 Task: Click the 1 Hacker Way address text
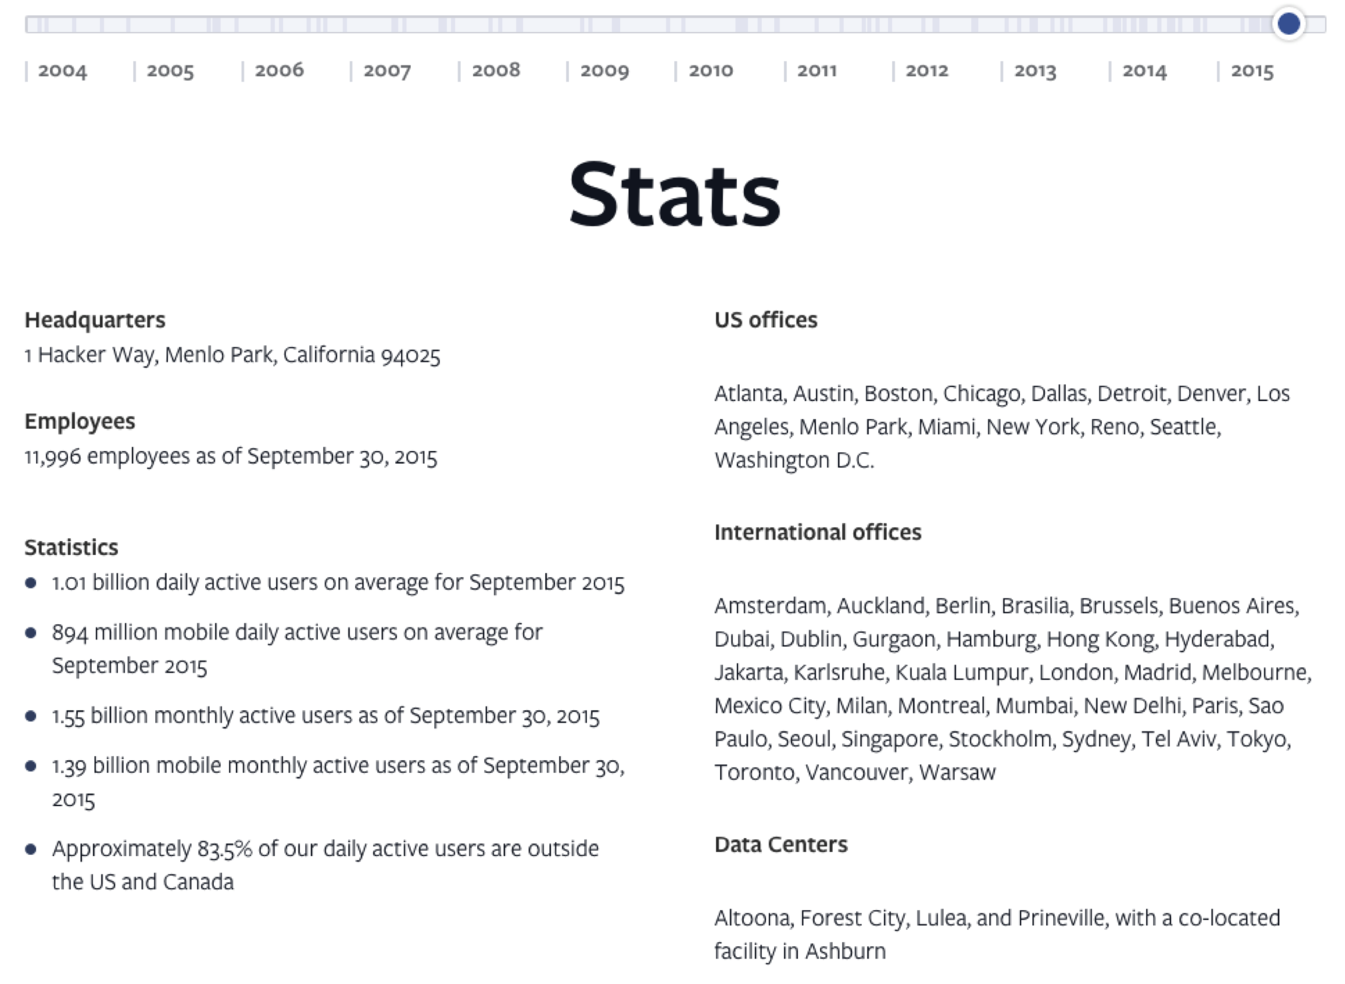coord(232,355)
